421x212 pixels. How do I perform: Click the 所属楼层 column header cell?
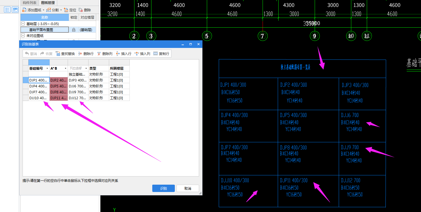click(x=119, y=68)
